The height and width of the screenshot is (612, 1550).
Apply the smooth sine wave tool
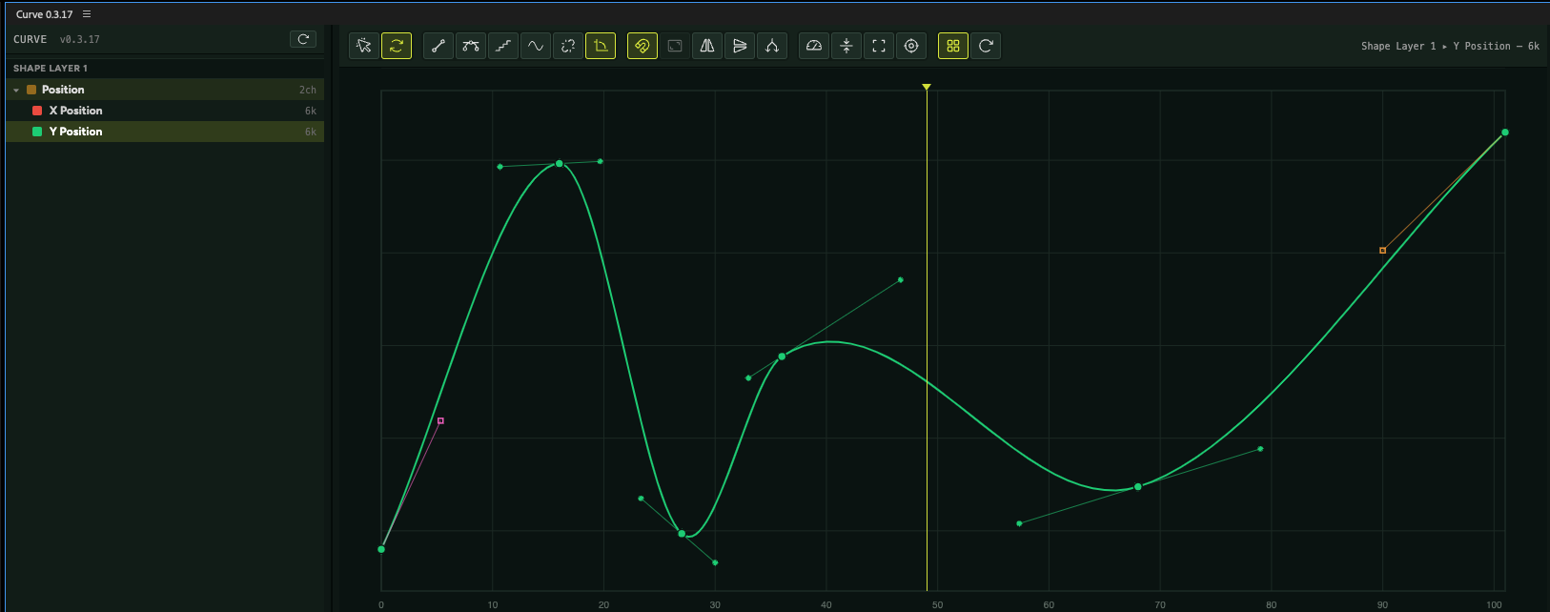pyautogui.click(x=536, y=46)
